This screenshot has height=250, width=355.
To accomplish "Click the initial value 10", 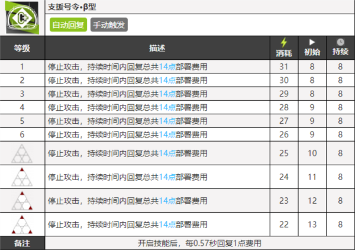I will pos(312,153).
